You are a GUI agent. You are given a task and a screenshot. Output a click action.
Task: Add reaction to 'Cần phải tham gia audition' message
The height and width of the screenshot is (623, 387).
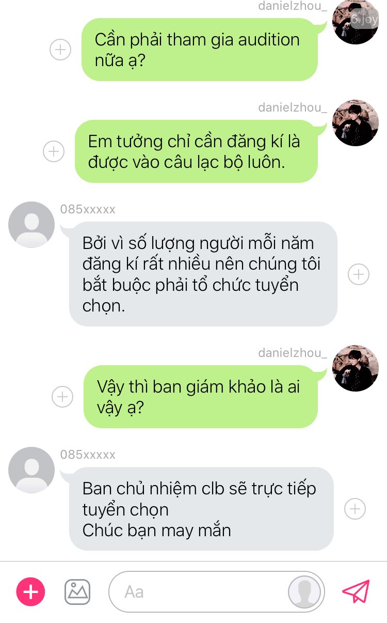click(60, 50)
